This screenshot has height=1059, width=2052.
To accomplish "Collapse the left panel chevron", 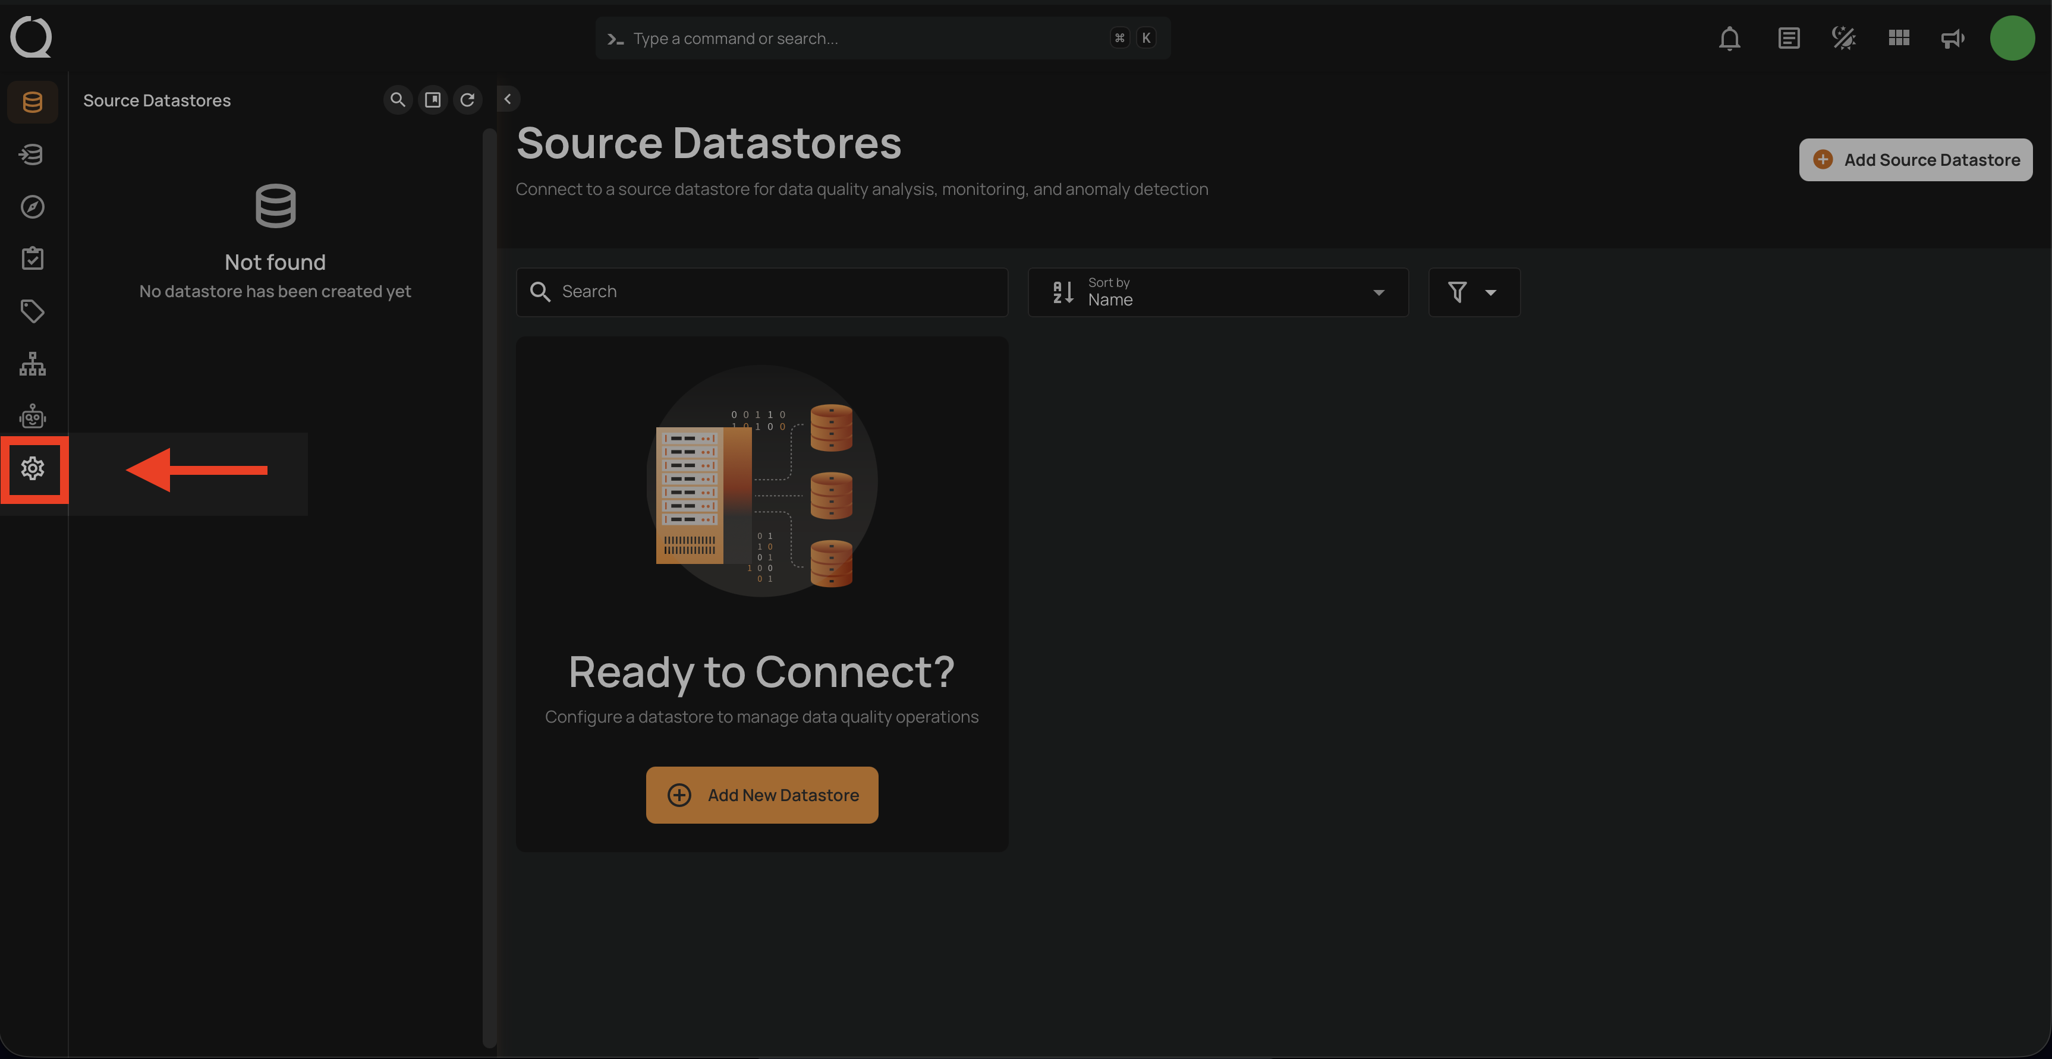I will click(x=508, y=99).
